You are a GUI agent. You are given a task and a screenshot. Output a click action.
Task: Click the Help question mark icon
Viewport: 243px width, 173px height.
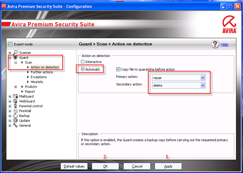coord(215,44)
